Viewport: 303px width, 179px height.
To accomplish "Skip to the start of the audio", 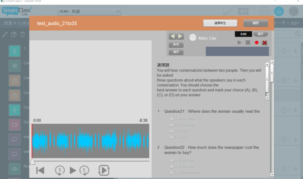I will coord(40,170).
